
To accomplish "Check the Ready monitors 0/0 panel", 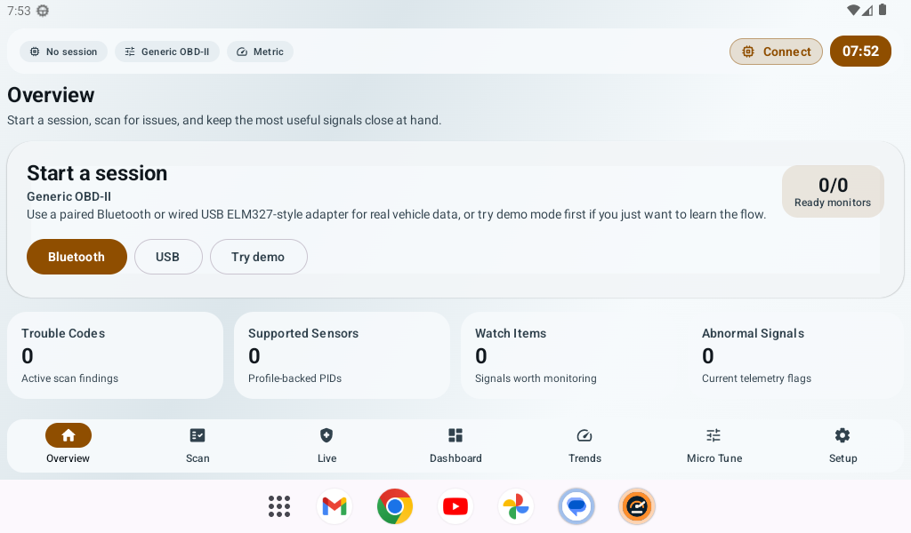I will pos(833,191).
